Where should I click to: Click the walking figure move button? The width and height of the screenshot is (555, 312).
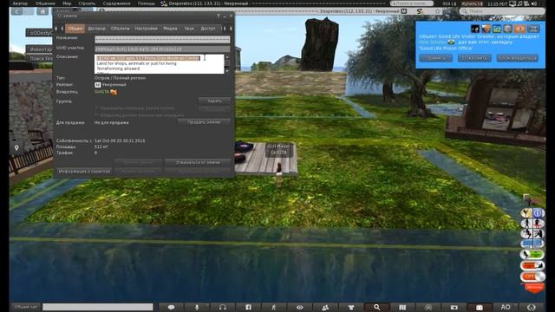coord(274,307)
